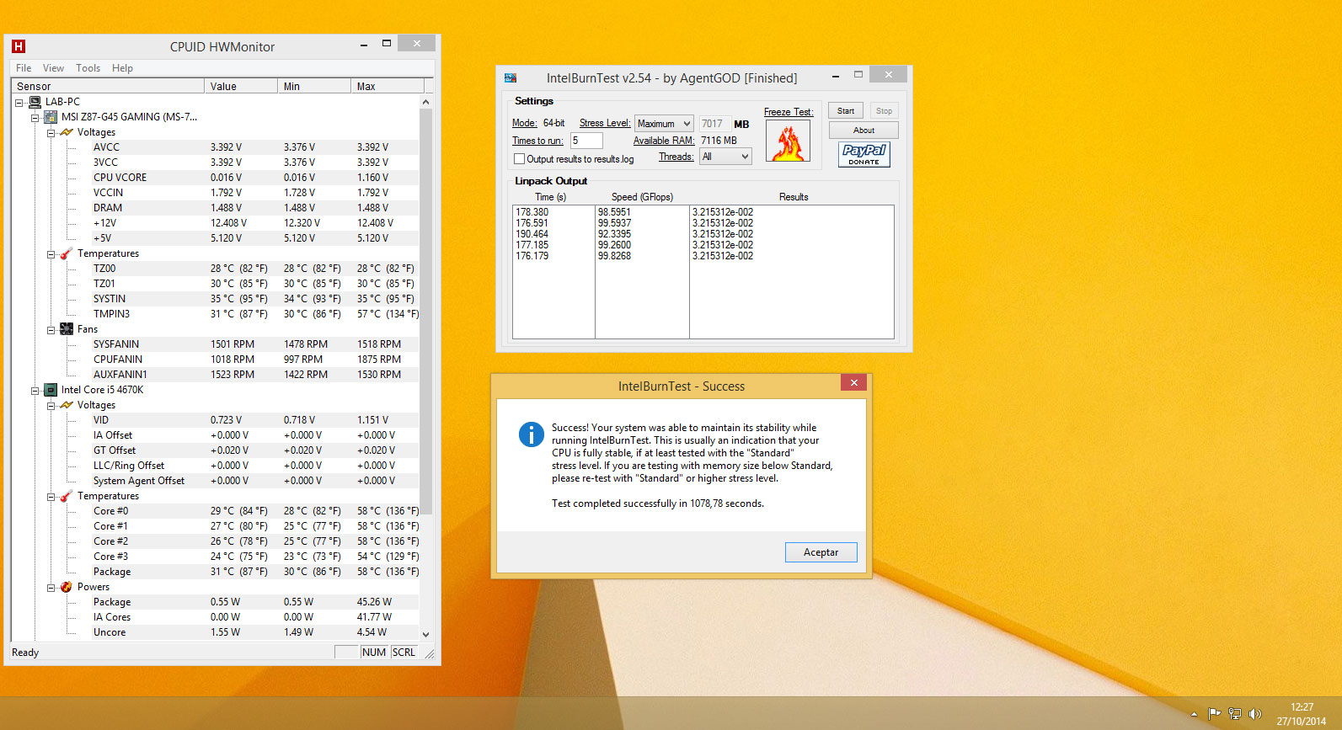Click the Stop button in IntelBurnTest
This screenshot has width=1342, height=730.
pyautogui.click(x=884, y=110)
